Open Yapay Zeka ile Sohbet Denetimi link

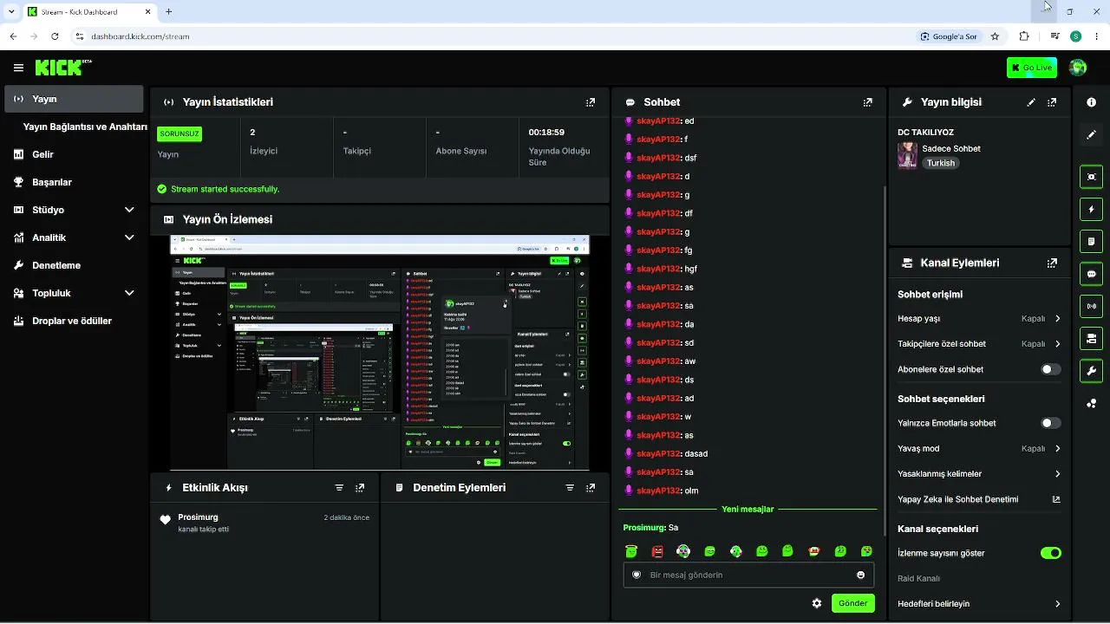(979, 499)
